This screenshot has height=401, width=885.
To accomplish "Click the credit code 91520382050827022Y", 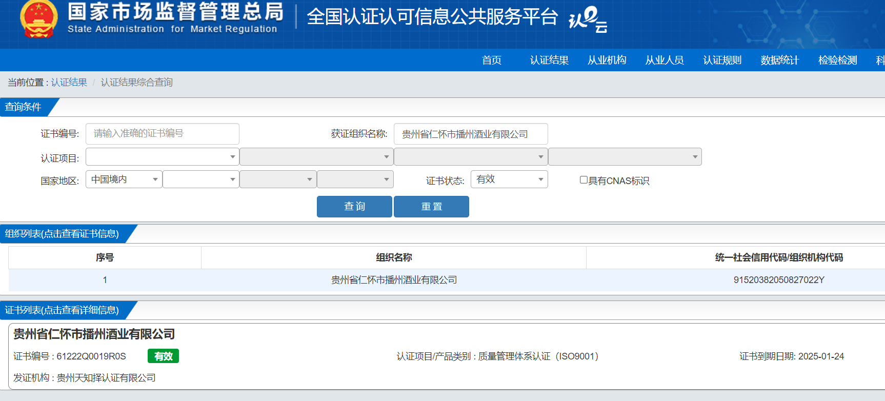I will pos(779,280).
